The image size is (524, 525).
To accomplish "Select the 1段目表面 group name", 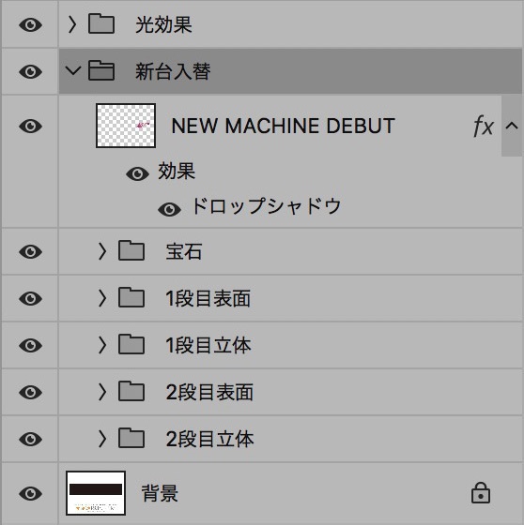I will [208, 298].
